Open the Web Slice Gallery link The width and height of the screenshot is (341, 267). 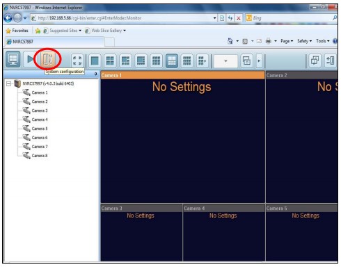point(105,31)
